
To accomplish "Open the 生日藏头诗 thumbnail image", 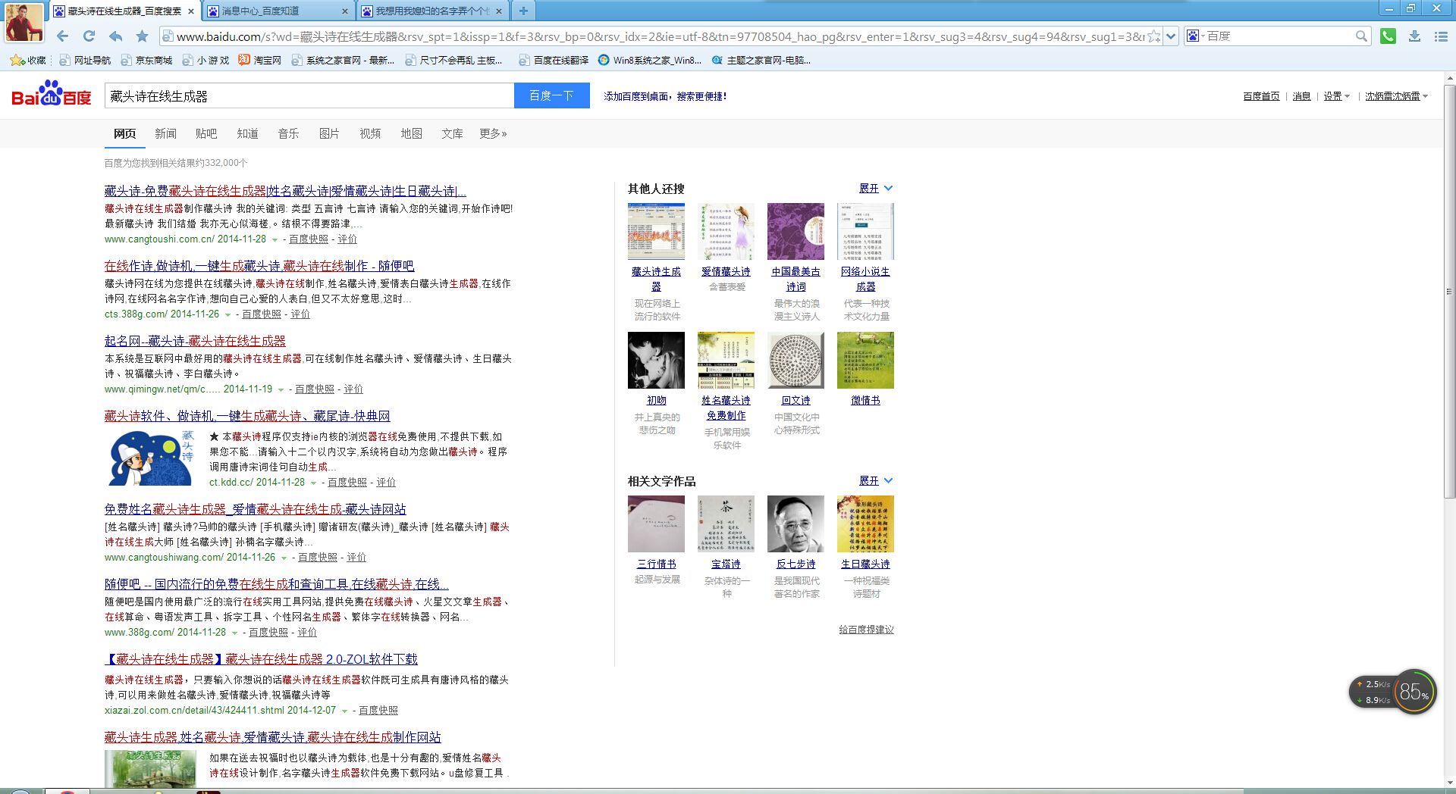I will click(x=865, y=524).
